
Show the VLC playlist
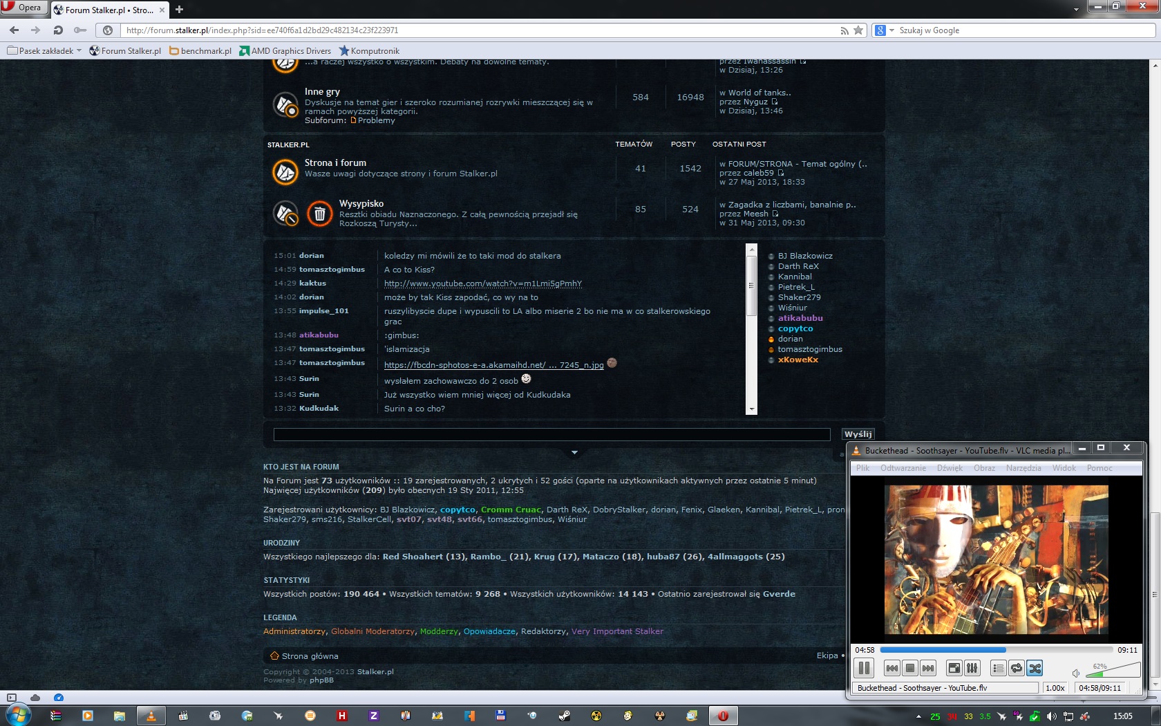998,668
